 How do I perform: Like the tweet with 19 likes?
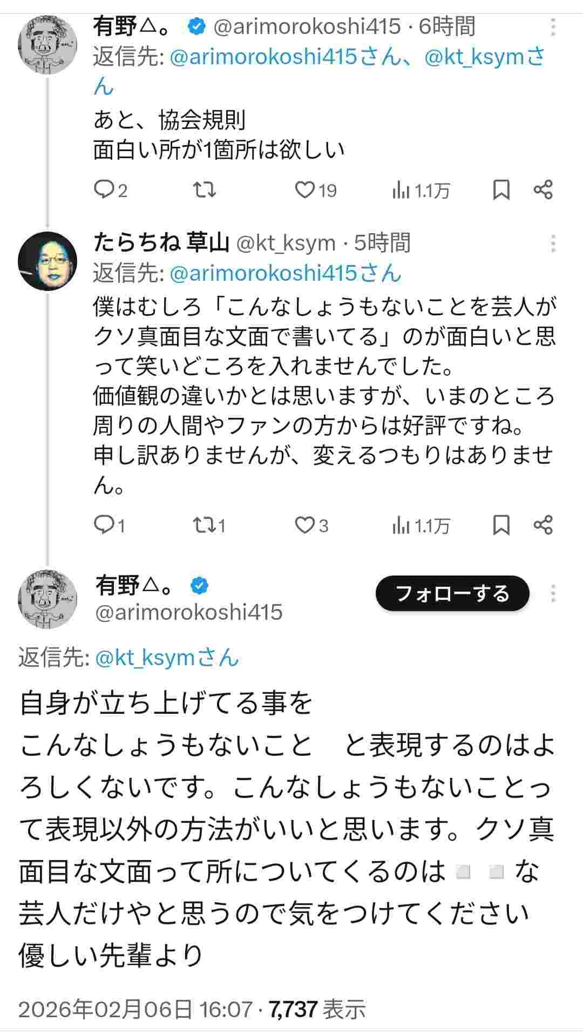(x=305, y=190)
